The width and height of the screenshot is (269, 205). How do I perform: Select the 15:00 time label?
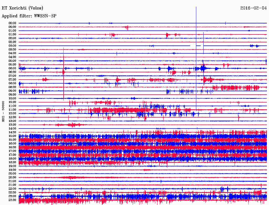12,136
